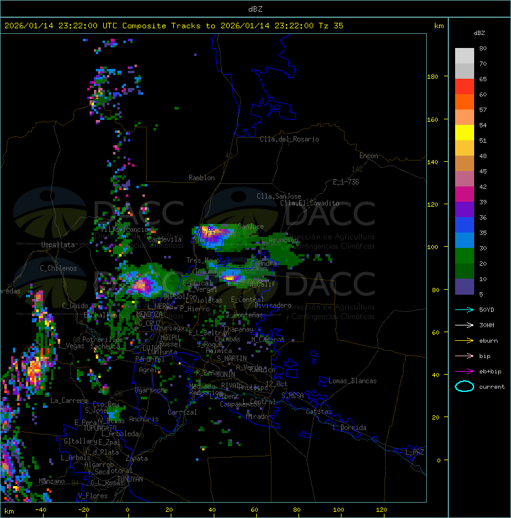
Task: Click the 'Carrizal' map label
Action: point(182,412)
